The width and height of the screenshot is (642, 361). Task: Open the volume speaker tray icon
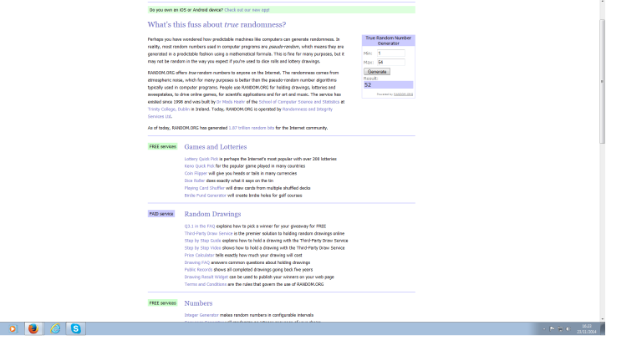[x=568, y=328]
